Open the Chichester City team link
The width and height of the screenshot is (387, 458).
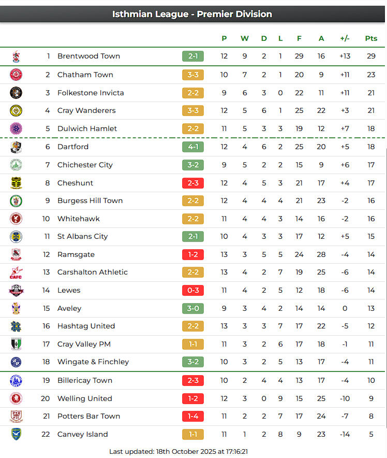point(85,165)
